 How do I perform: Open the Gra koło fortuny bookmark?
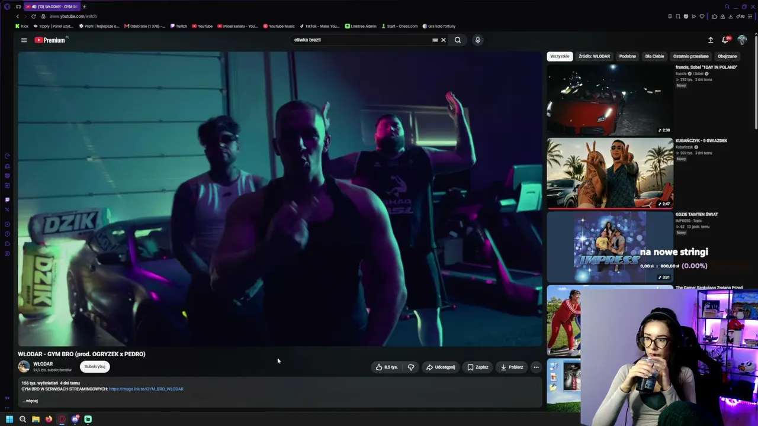click(439, 26)
